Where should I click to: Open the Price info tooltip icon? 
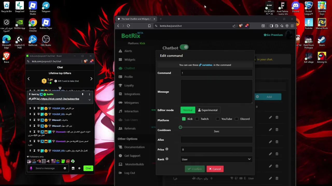point(167,149)
